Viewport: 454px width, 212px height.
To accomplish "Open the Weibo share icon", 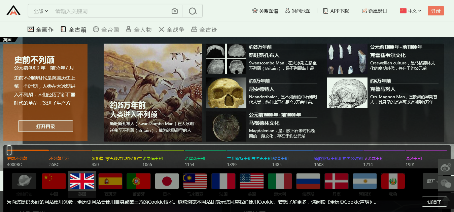I will [x=446, y=167].
